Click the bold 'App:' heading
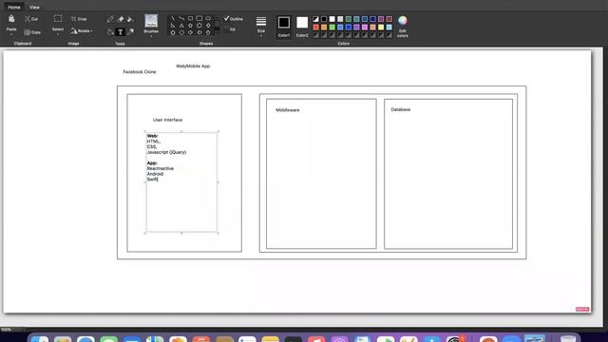 tap(152, 163)
